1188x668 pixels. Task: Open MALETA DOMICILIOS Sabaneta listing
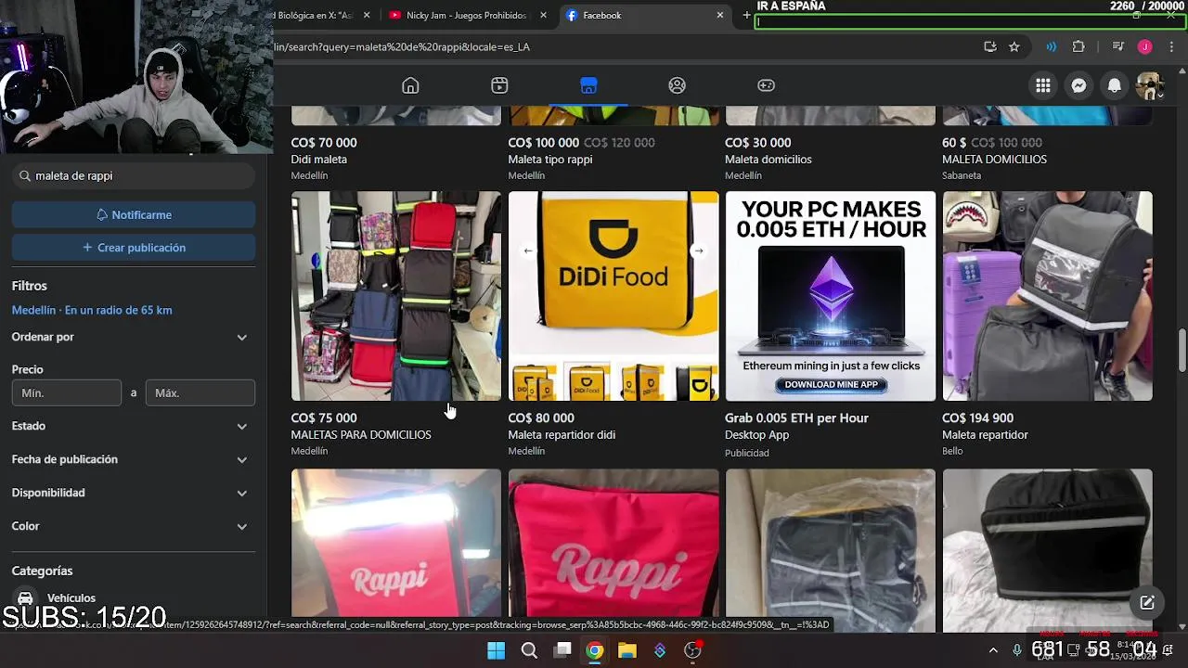(x=995, y=160)
